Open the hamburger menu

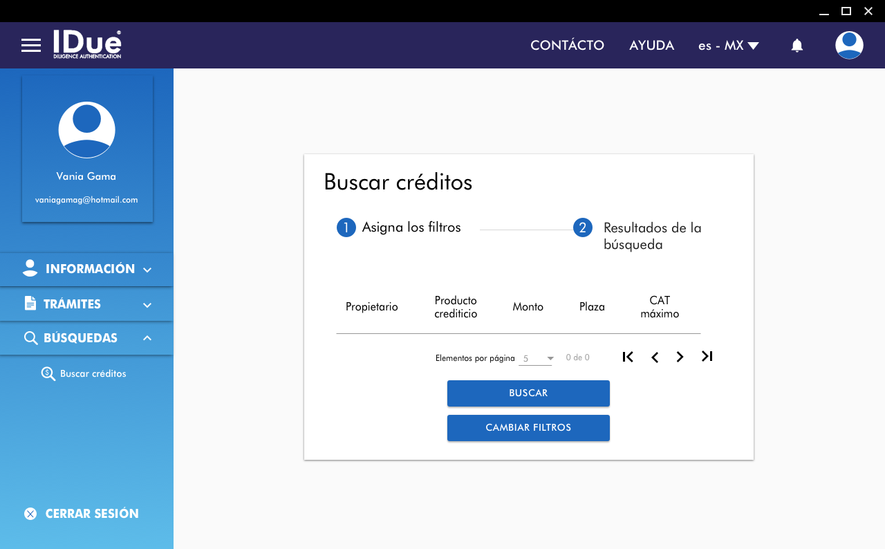31,46
